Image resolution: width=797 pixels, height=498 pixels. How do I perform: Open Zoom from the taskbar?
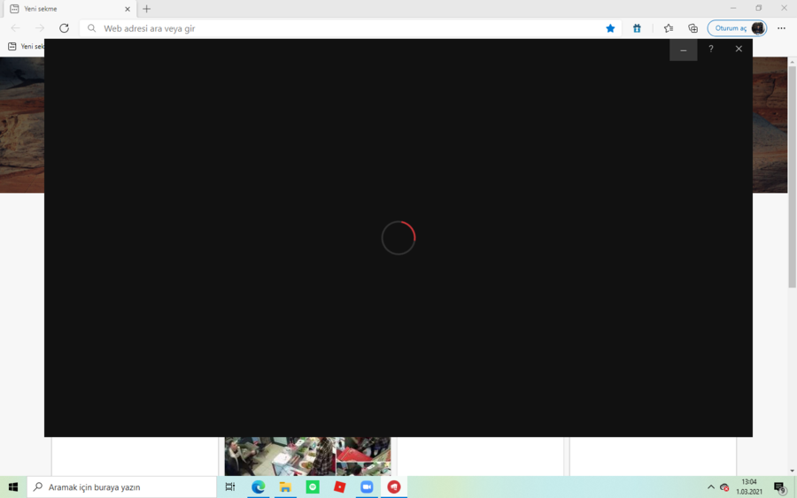(367, 487)
